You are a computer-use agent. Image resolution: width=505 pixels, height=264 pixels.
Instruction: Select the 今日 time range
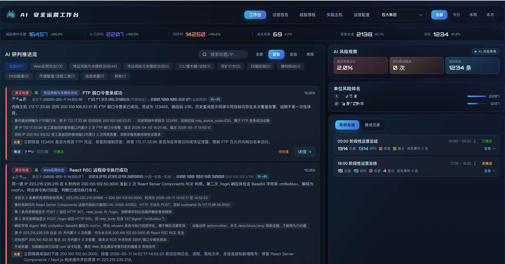tap(456, 15)
